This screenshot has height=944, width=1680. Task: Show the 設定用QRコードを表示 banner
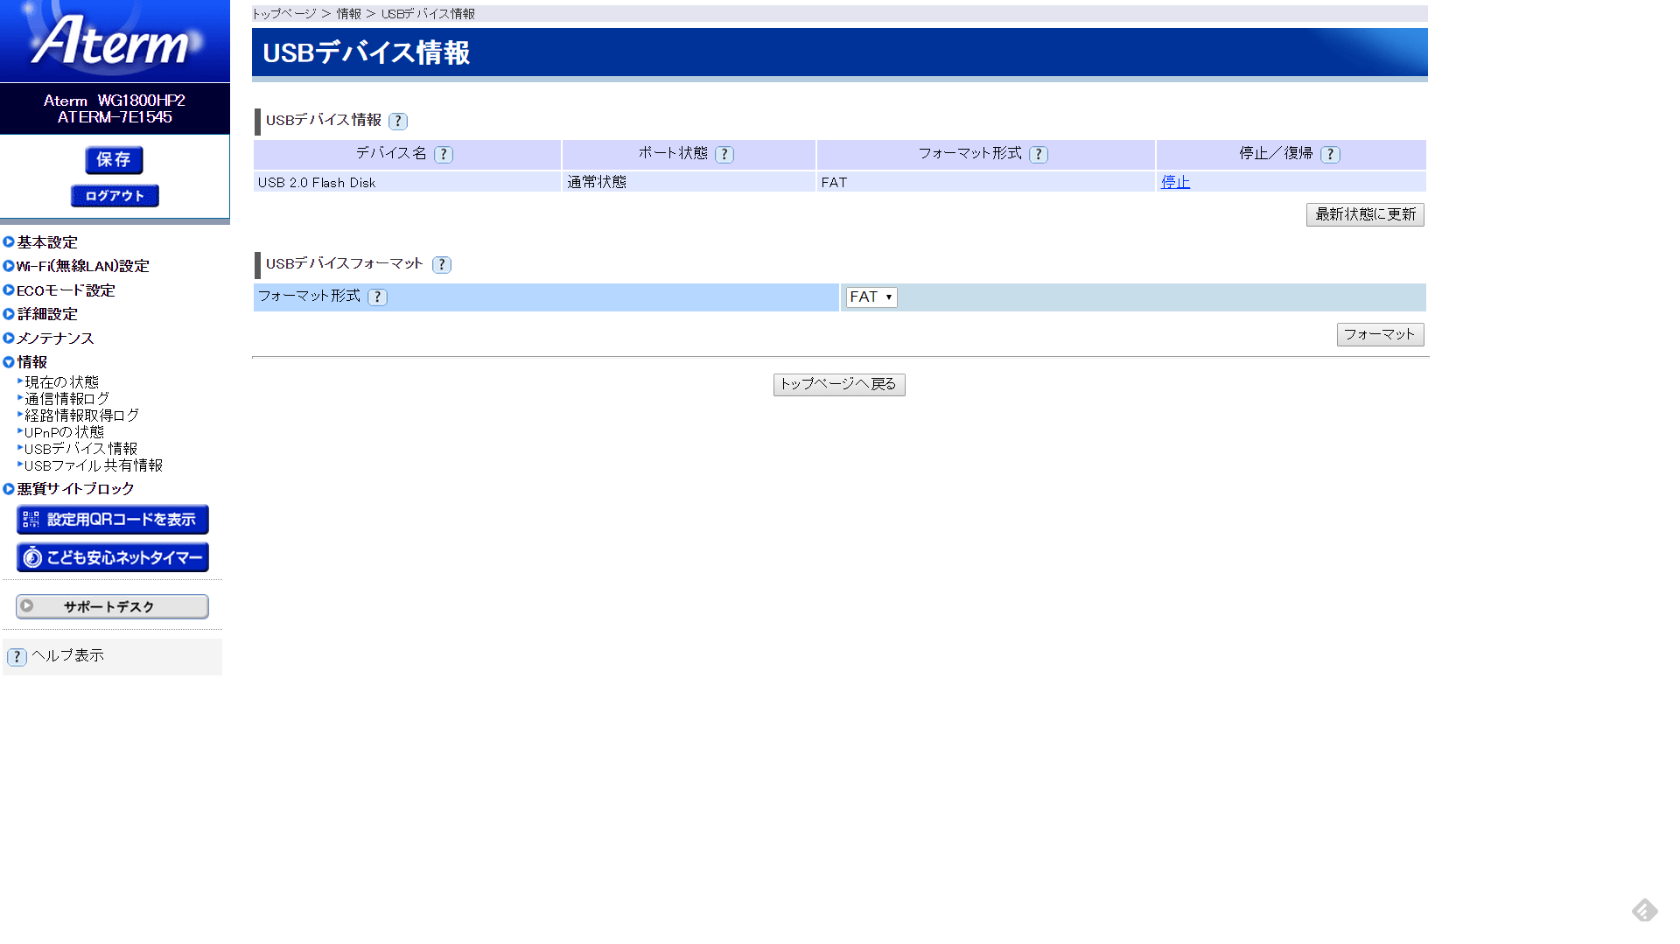point(112,520)
